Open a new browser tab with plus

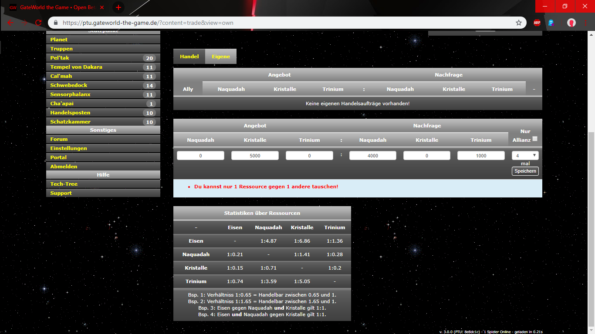[118, 7]
